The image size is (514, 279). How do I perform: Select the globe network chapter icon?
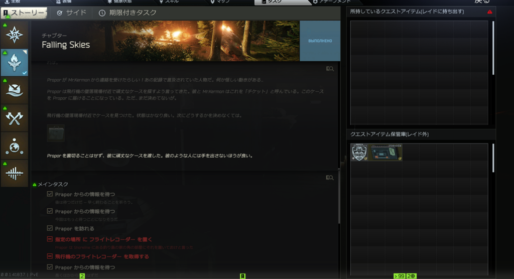click(14, 146)
